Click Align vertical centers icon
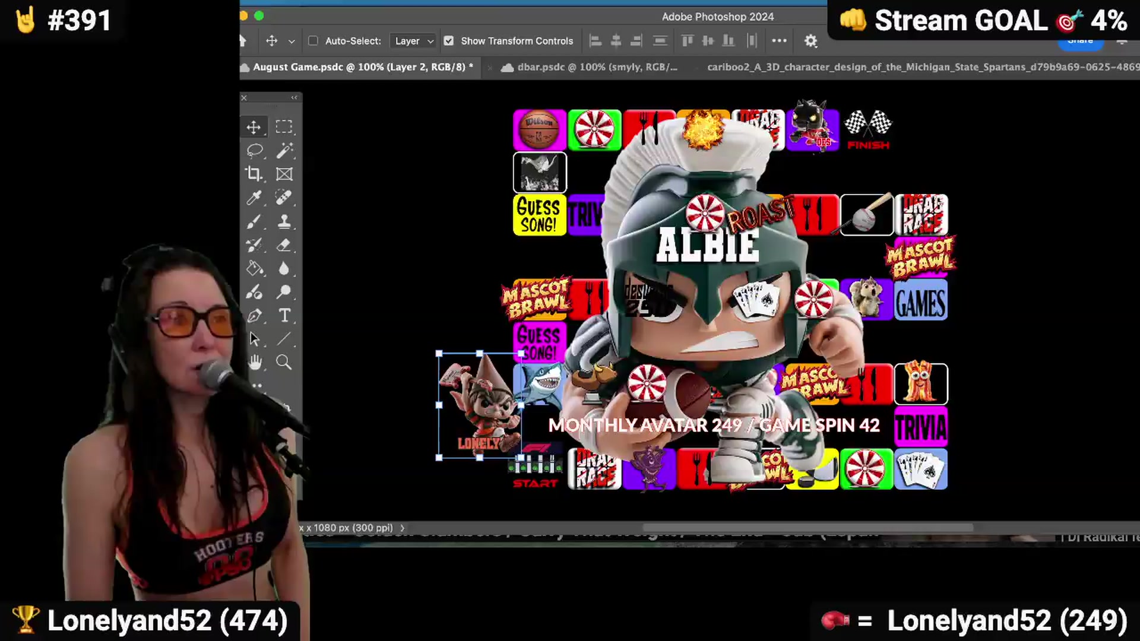1140x641 pixels. click(x=708, y=41)
